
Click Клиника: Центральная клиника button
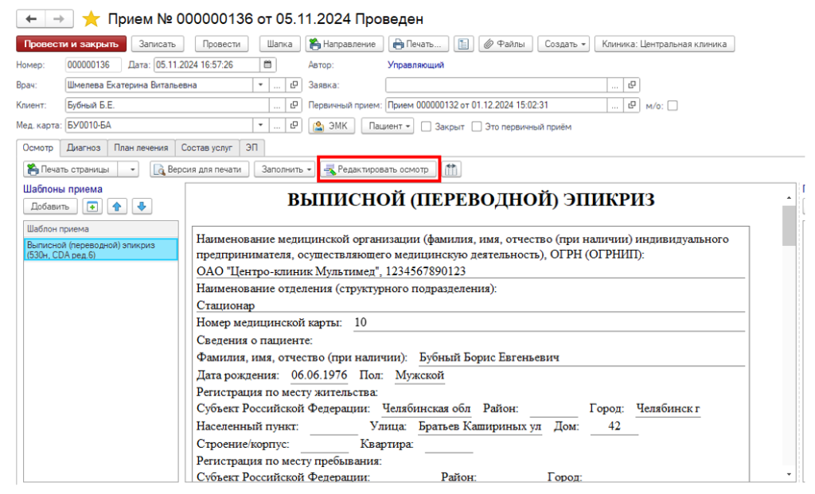click(x=665, y=45)
